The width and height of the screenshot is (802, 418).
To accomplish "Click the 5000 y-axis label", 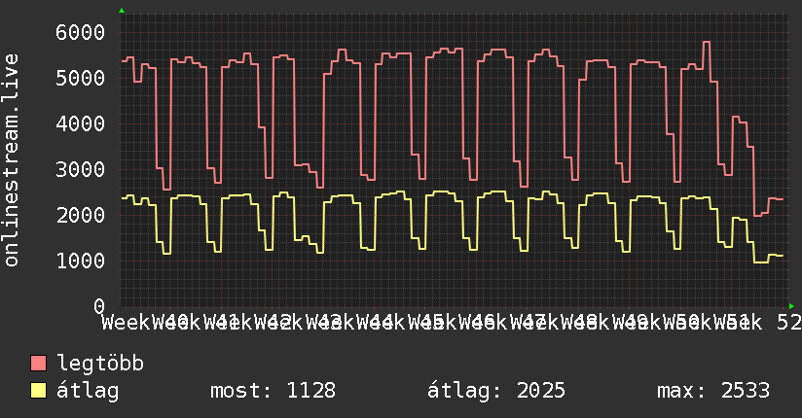I will [81, 78].
